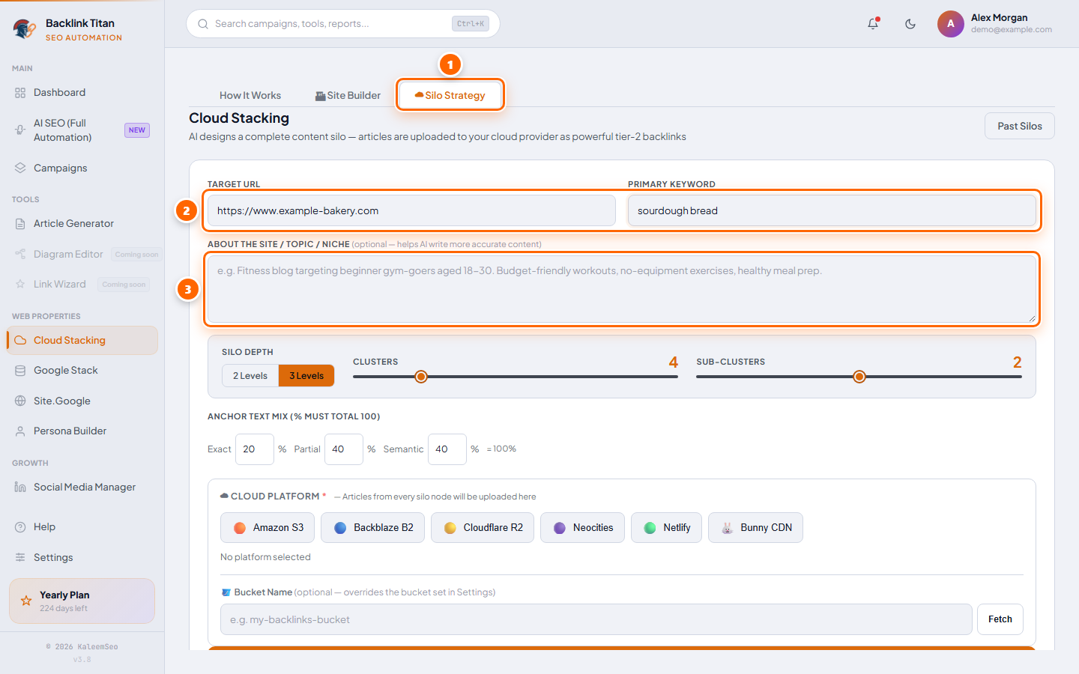Click the Settings sliders icon
The width and height of the screenshot is (1079, 674).
pos(20,557)
